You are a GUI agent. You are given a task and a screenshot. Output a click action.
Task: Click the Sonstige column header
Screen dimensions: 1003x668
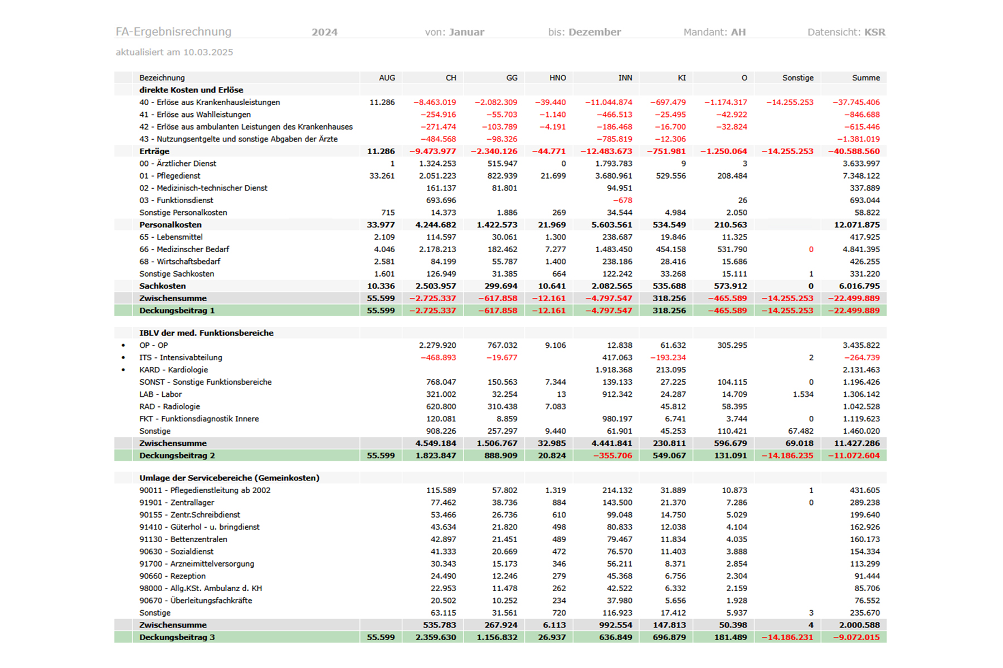pos(797,78)
